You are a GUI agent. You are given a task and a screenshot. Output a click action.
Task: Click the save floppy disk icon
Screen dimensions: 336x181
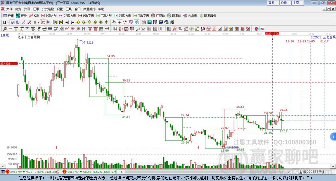(x=160, y=22)
